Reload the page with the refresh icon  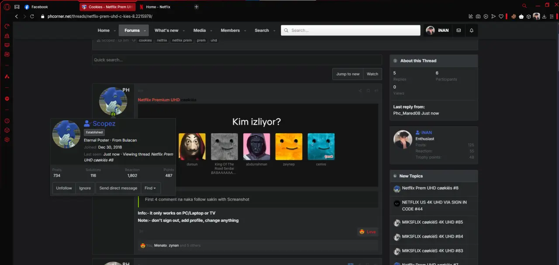(32, 17)
